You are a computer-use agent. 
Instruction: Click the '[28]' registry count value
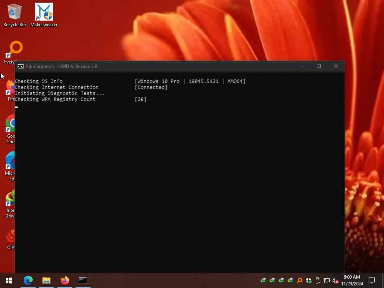[x=141, y=99]
